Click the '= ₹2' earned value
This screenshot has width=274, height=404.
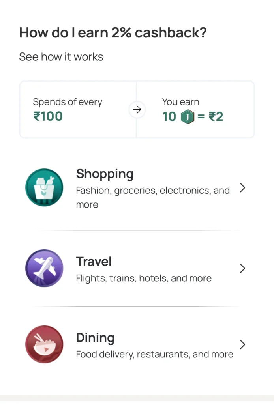tap(210, 117)
